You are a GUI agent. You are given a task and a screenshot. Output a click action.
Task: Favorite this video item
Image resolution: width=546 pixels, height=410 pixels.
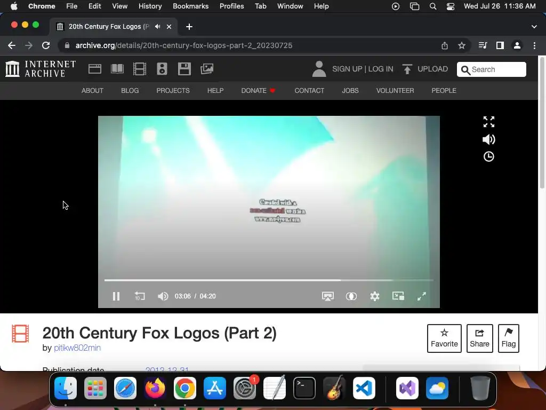coord(444,338)
